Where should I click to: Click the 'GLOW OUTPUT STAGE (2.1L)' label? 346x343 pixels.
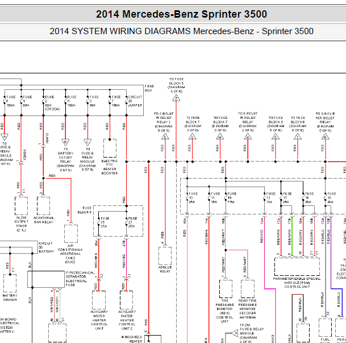click(22, 224)
